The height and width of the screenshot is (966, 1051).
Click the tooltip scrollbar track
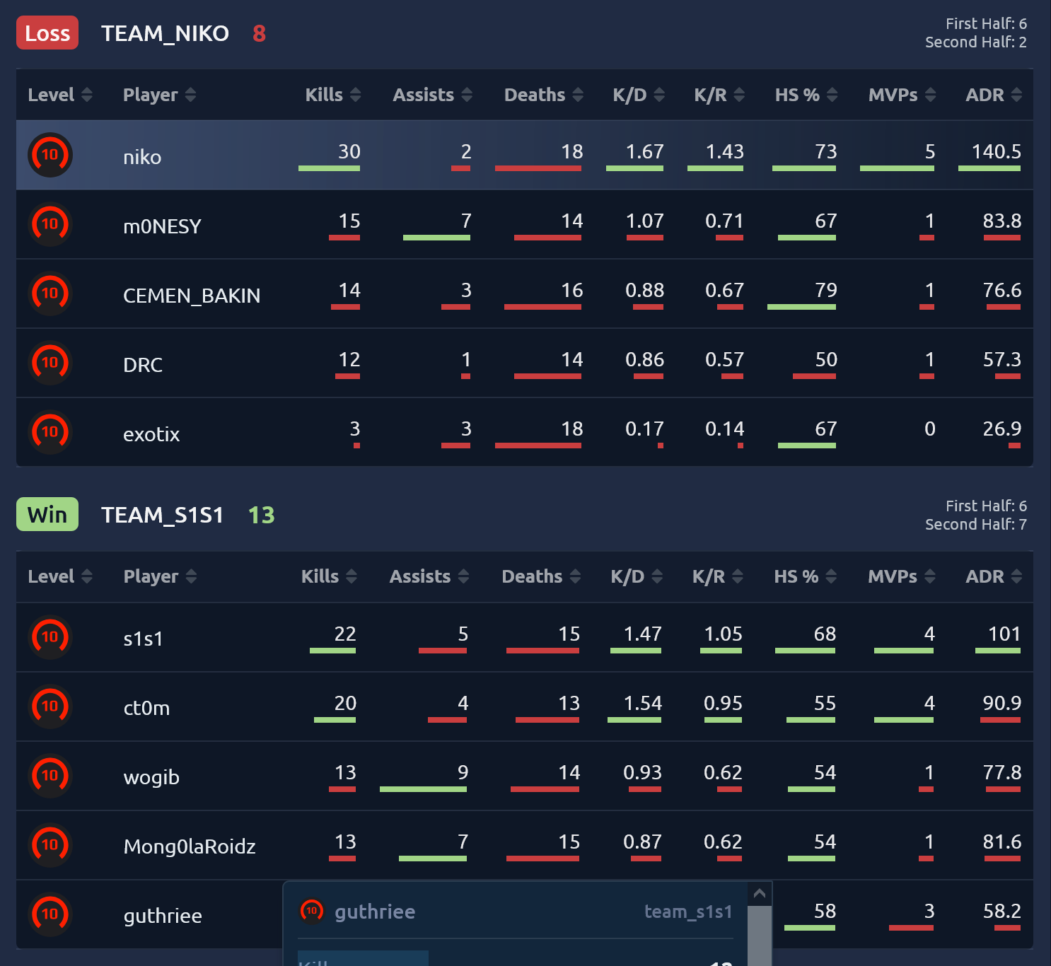pyautogui.click(x=760, y=936)
